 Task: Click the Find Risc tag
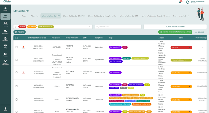[x=127, y=58]
